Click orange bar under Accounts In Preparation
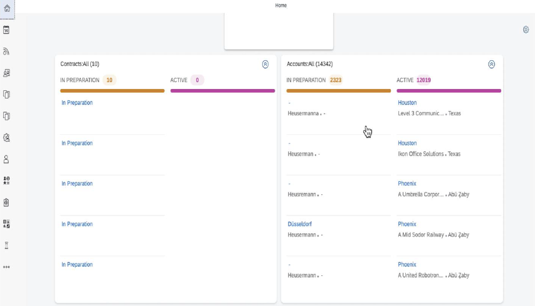 click(339, 91)
